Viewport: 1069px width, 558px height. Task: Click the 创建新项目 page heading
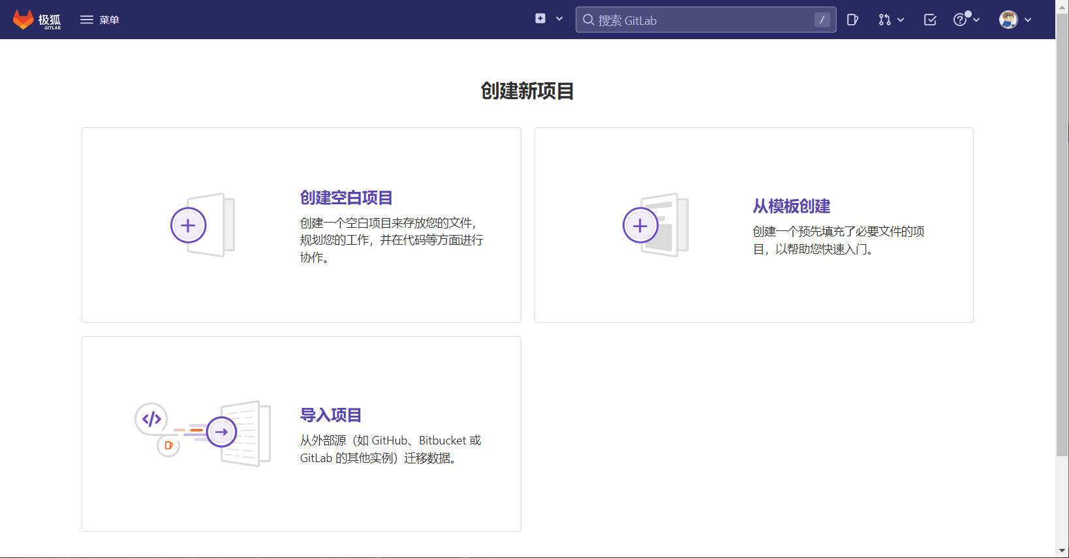[x=527, y=91]
